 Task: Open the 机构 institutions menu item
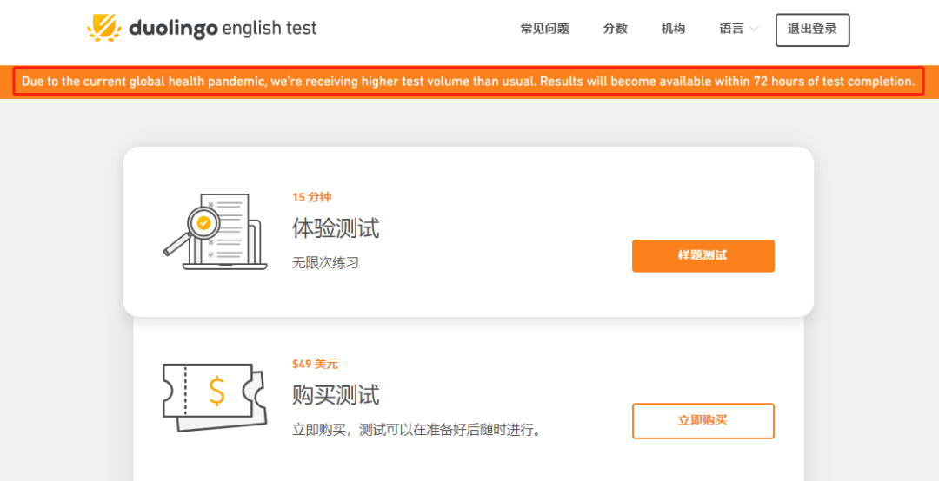pos(673,29)
